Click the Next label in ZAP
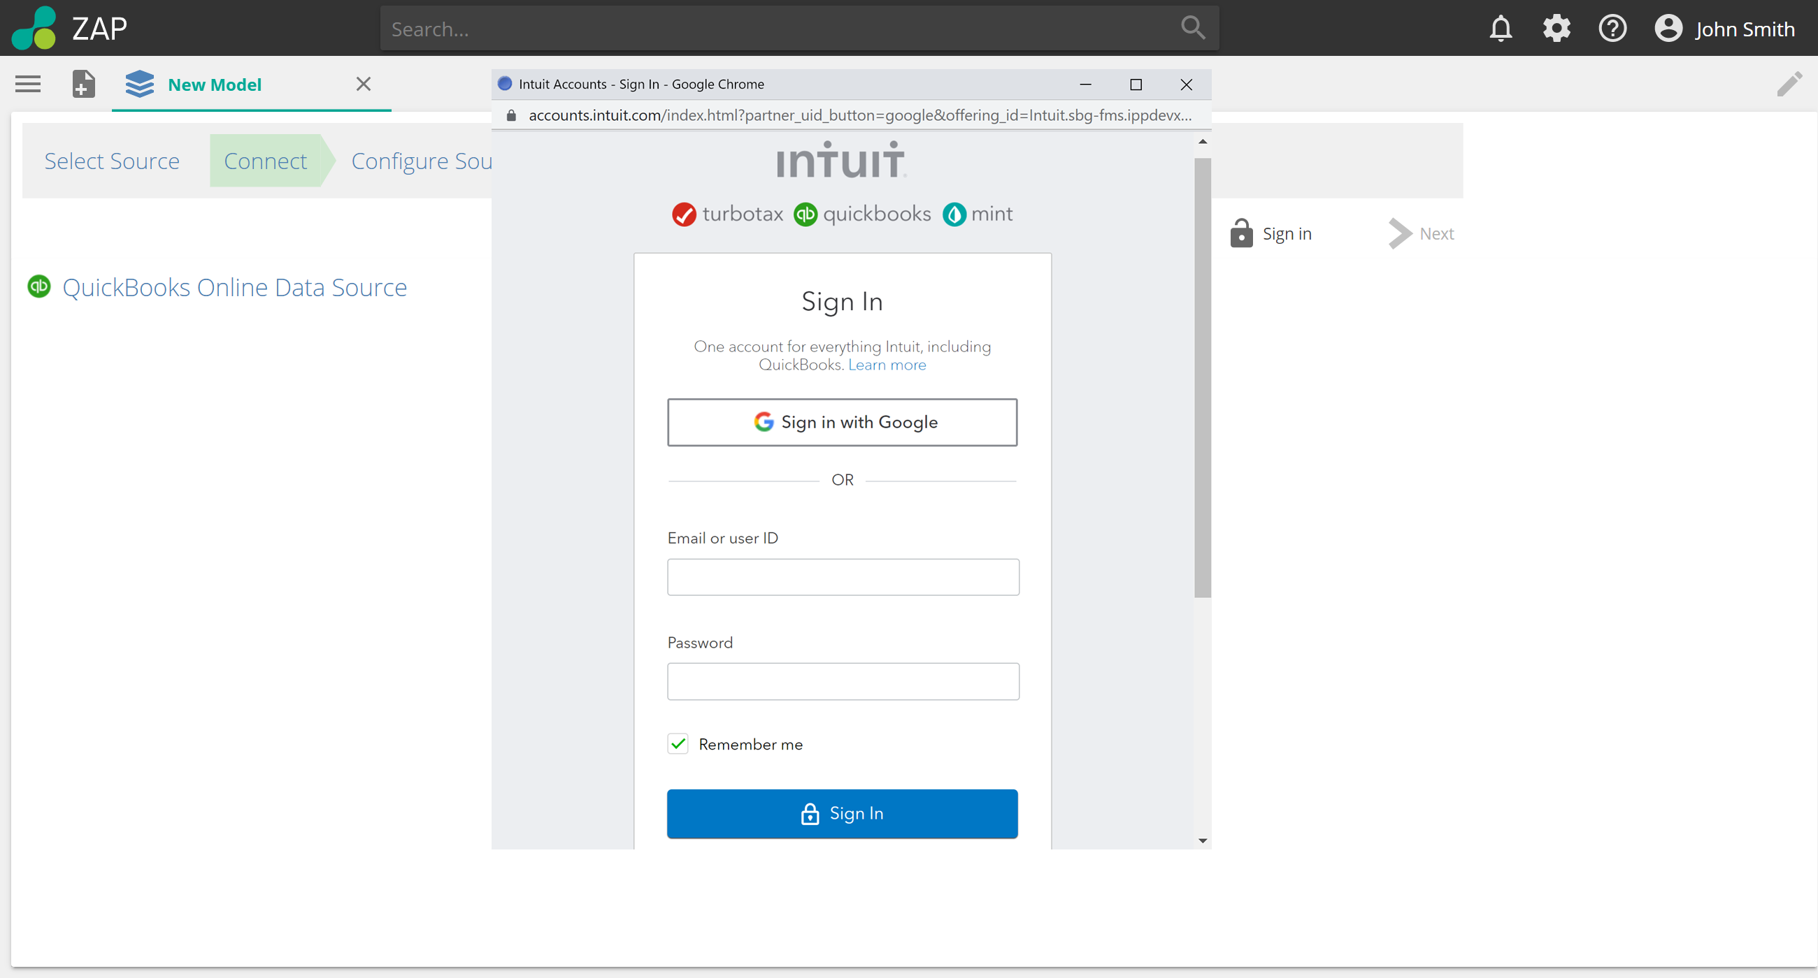The height and width of the screenshot is (978, 1818). (1436, 233)
